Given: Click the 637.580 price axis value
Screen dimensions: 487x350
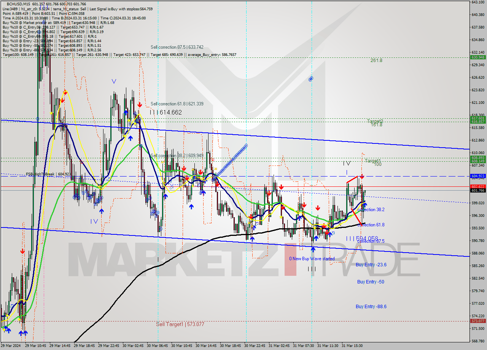Looking at the screenshot, I should click(x=478, y=27).
